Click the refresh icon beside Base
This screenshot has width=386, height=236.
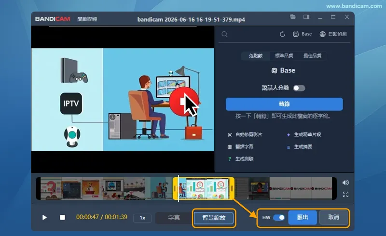pyautogui.click(x=282, y=34)
